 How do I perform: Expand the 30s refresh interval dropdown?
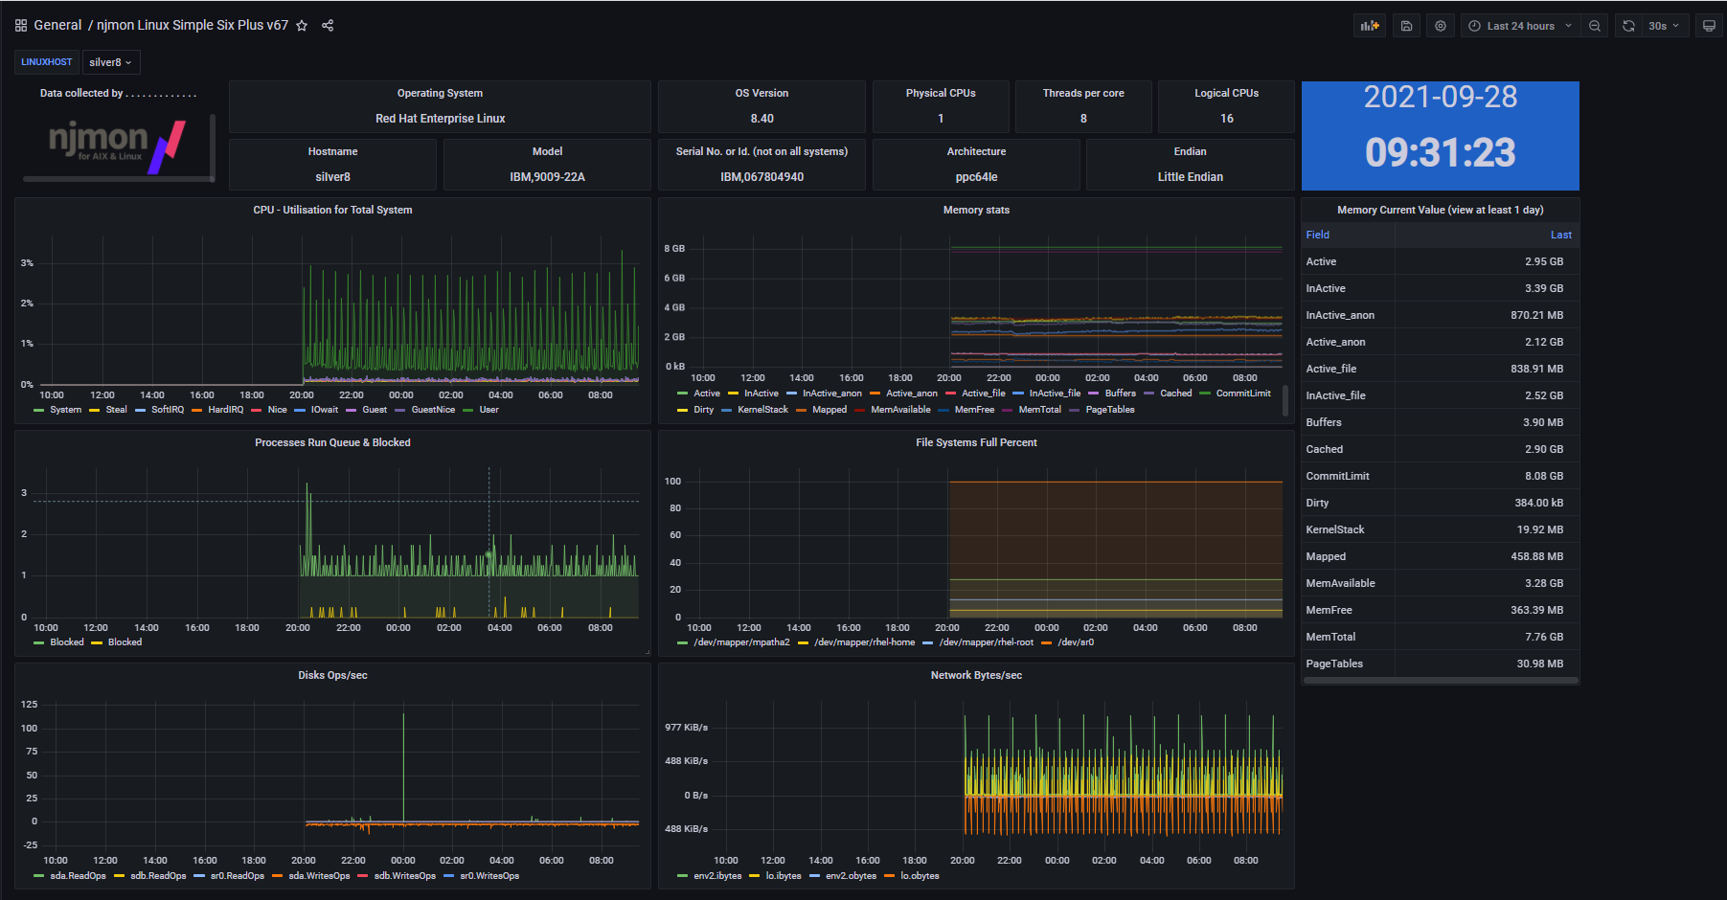(1664, 26)
